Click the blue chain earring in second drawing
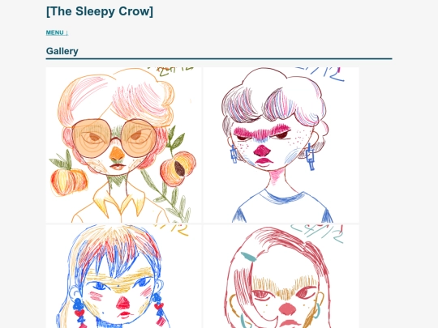438x328 pixels. coord(310,157)
